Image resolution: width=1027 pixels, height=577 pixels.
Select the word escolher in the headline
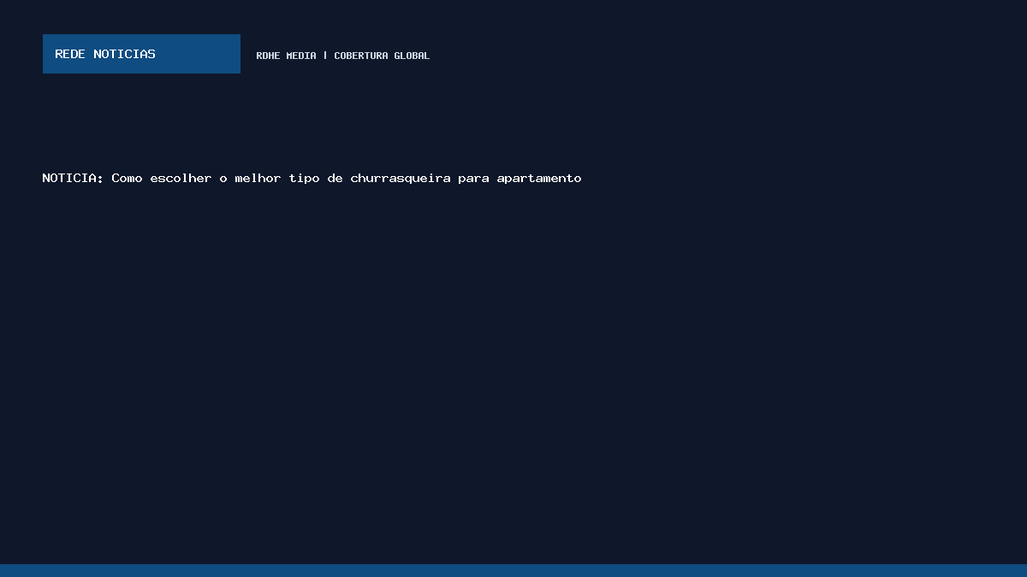181,178
